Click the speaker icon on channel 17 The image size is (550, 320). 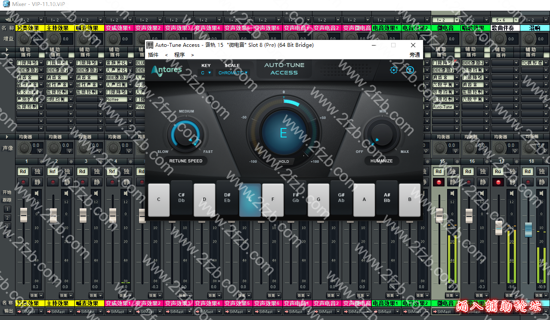click(512, 193)
